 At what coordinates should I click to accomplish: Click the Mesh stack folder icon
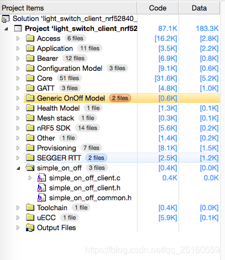(30, 118)
